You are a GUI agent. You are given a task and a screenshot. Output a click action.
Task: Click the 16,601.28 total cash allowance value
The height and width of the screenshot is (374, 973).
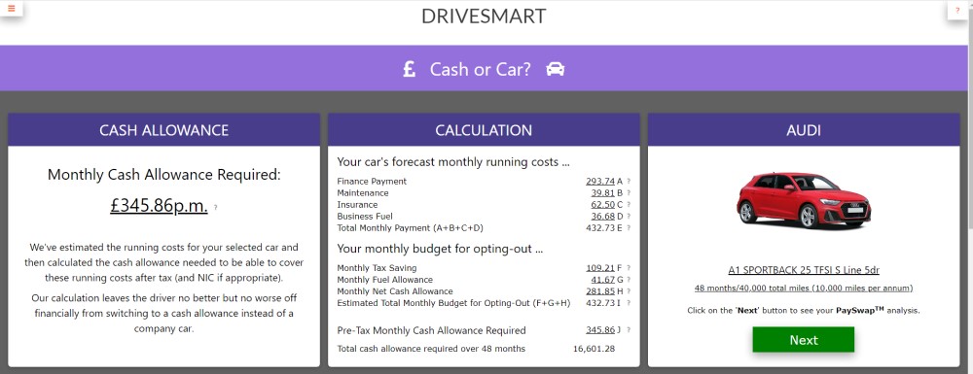(x=594, y=349)
